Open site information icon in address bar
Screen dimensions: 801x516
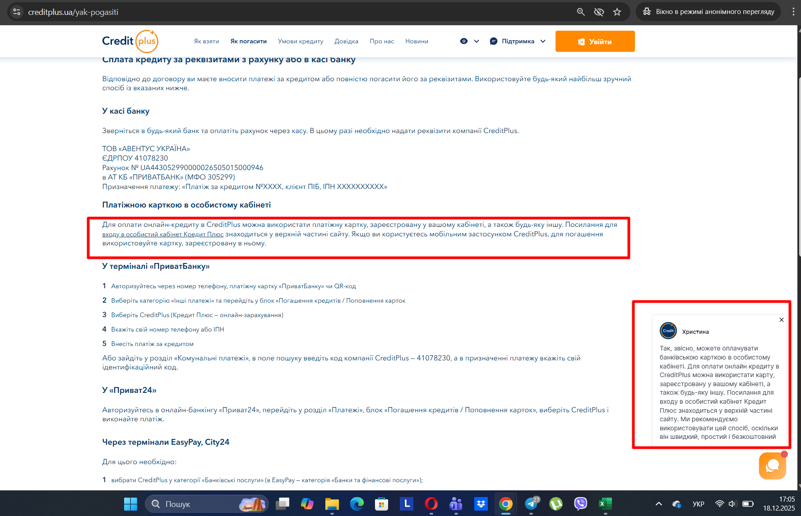(17, 12)
